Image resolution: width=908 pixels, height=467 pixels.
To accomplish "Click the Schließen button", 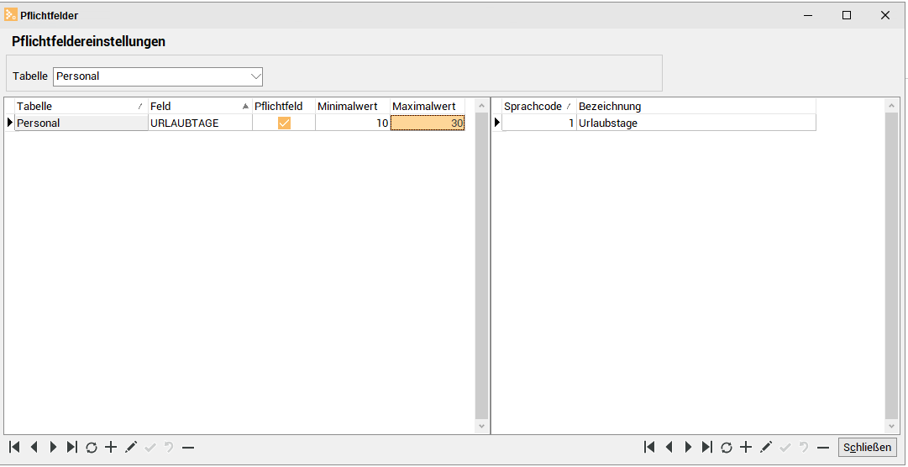I will pos(867,448).
